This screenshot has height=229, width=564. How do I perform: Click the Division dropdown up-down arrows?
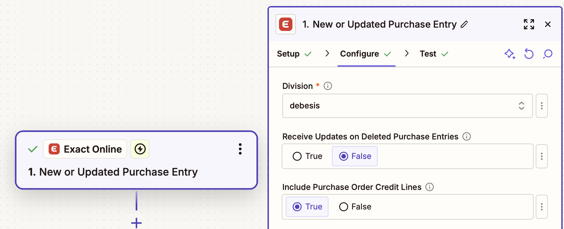(x=522, y=106)
